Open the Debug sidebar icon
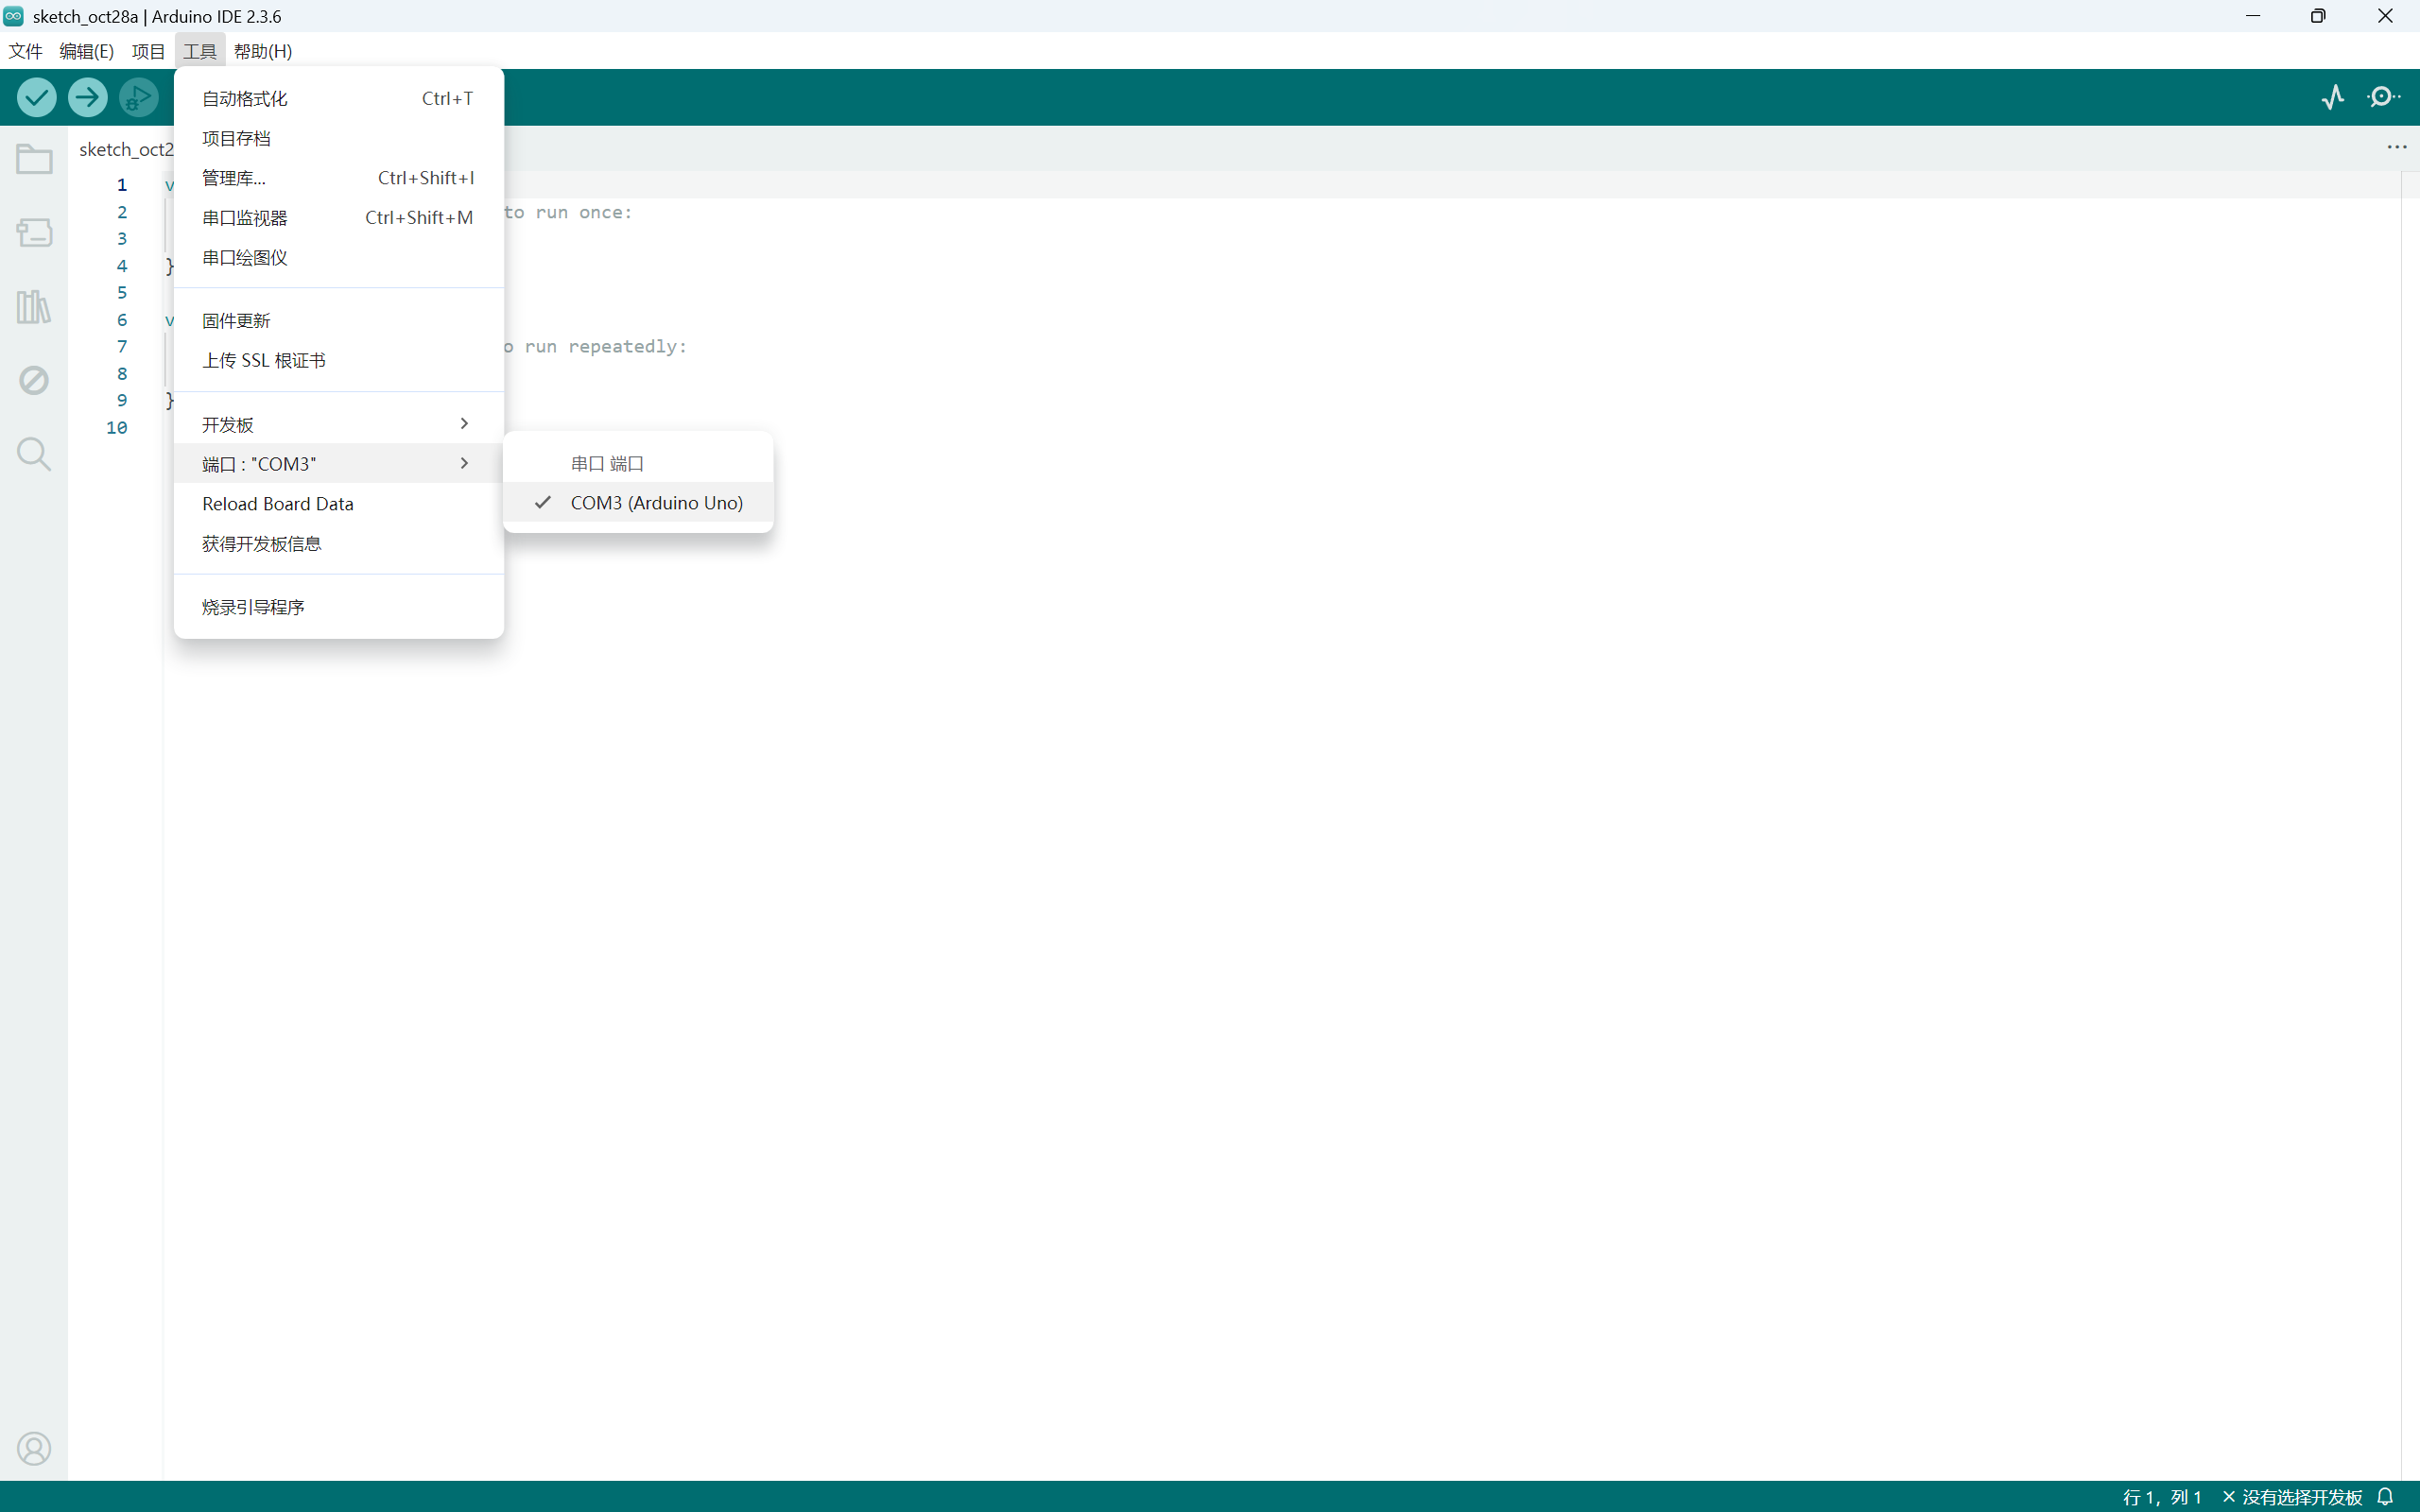This screenshot has height=1512, width=2420. (x=34, y=380)
